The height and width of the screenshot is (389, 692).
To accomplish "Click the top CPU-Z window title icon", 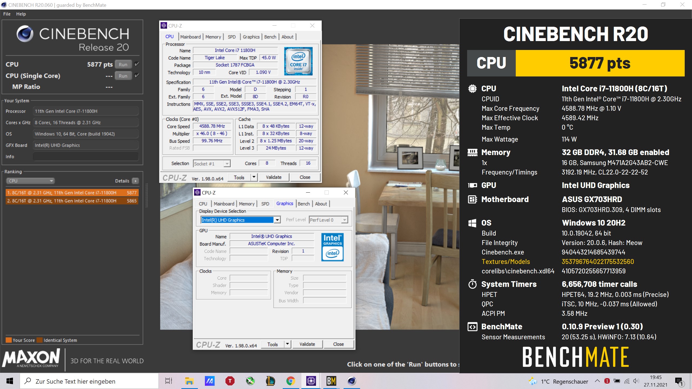I will pos(164,25).
